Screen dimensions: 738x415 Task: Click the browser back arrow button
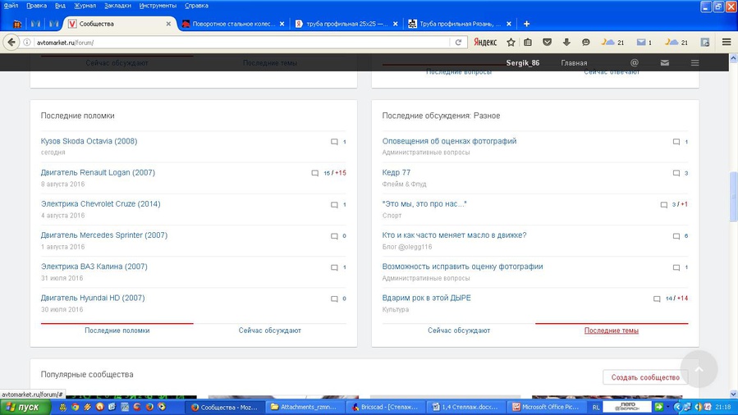[11, 43]
